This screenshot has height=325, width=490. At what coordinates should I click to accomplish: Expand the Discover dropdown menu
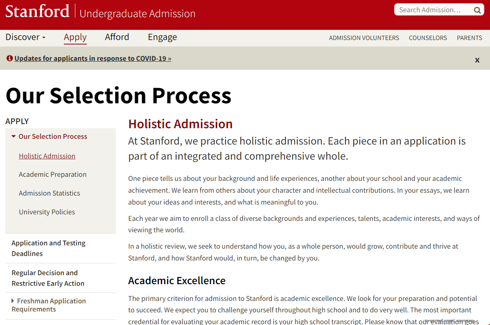tap(26, 37)
